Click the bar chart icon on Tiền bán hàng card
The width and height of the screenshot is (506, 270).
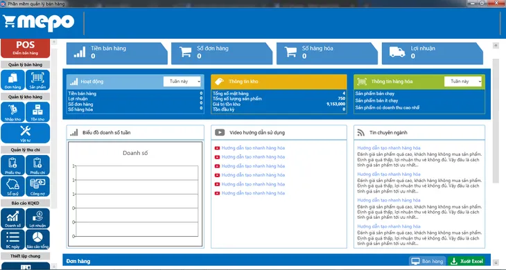click(x=80, y=52)
